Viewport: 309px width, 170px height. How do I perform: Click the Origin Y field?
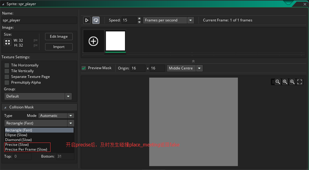(x=157, y=68)
